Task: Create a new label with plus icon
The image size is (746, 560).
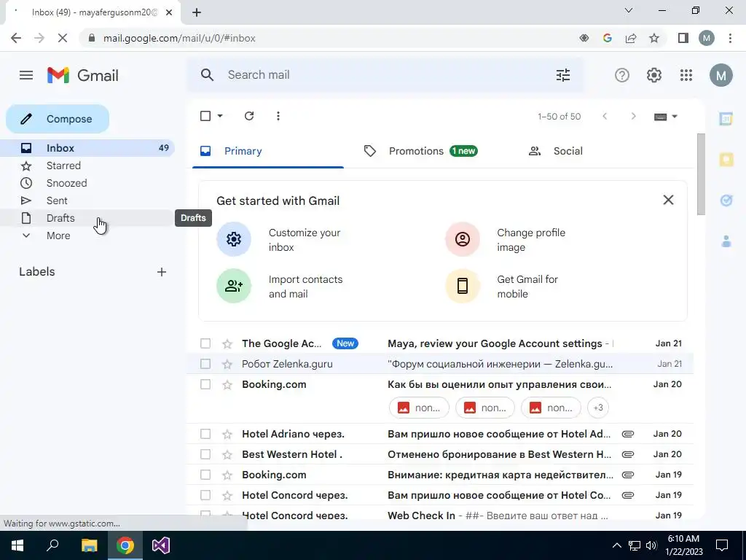Action: coord(162,272)
